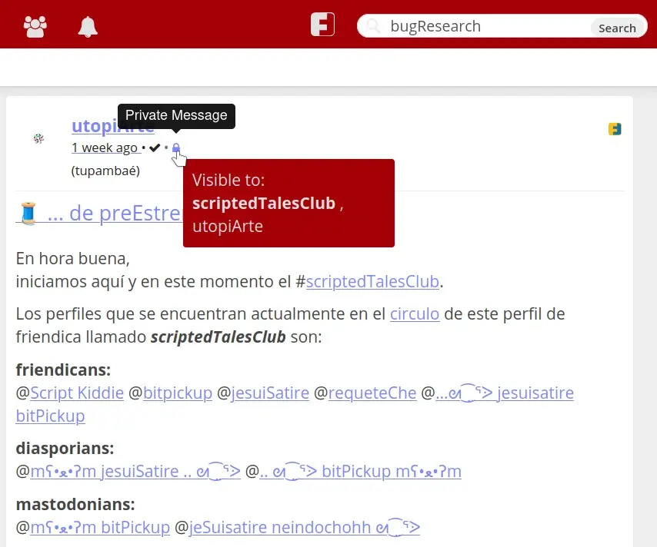Click the Friendica platform badge on the post
Viewport: 657px width, 547px height.
pyautogui.click(x=613, y=128)
